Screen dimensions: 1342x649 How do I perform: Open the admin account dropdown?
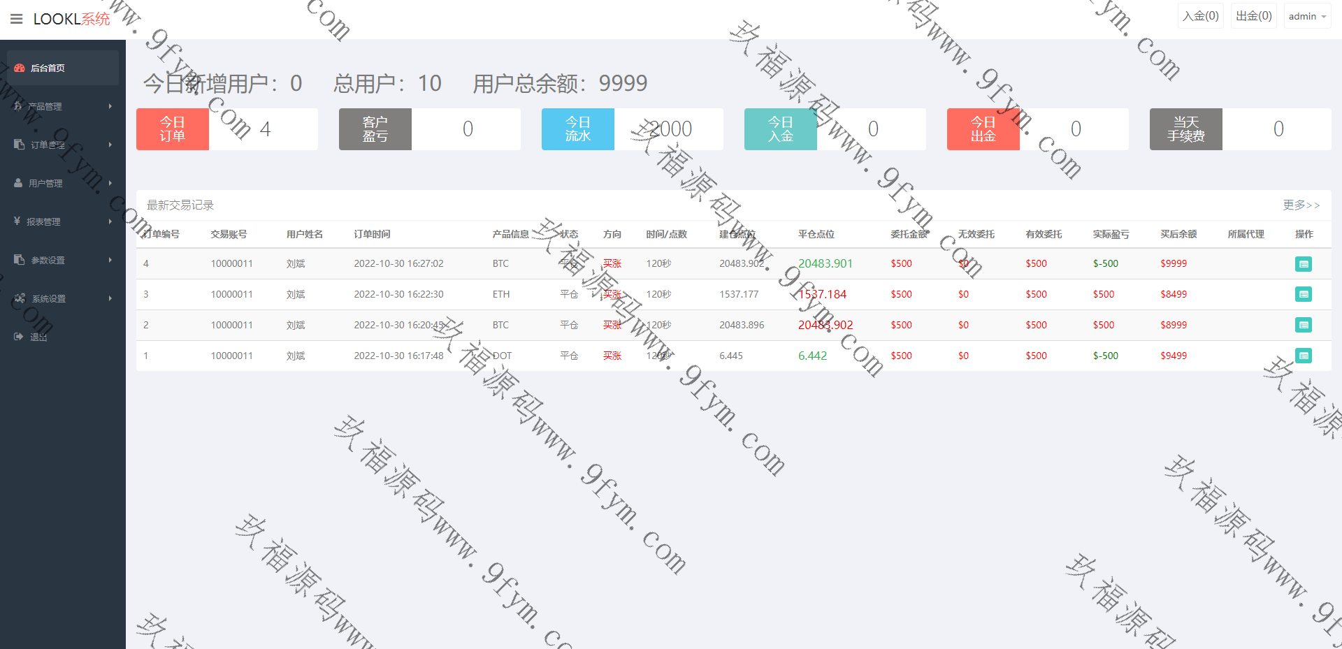click(x=1306, y=16)
